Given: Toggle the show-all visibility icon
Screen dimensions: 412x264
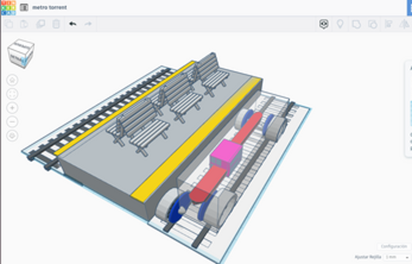Looking at the screenshot, I should (x=324, y=24).
